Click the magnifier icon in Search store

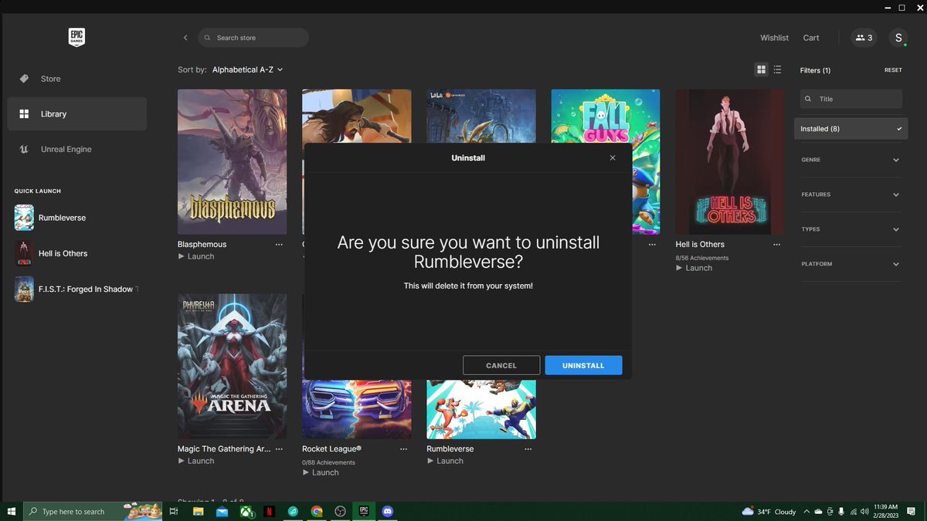coord(208,38)
